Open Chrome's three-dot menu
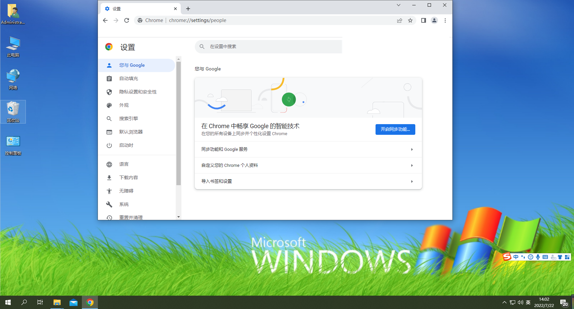The image size is (574, 309). coord(445,20)
